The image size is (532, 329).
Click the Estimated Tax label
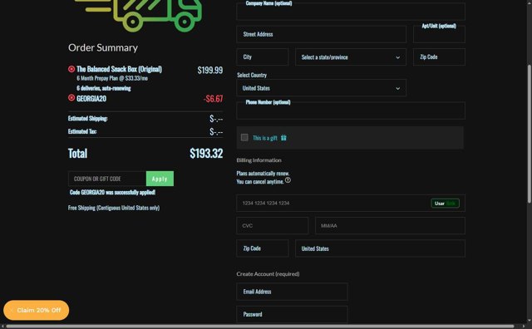pyautogui.click(x=82, y=131)
